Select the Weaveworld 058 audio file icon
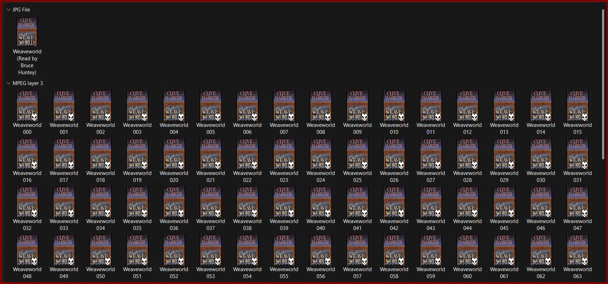Viewport: 608px width, 284px height. pos(394,250)
